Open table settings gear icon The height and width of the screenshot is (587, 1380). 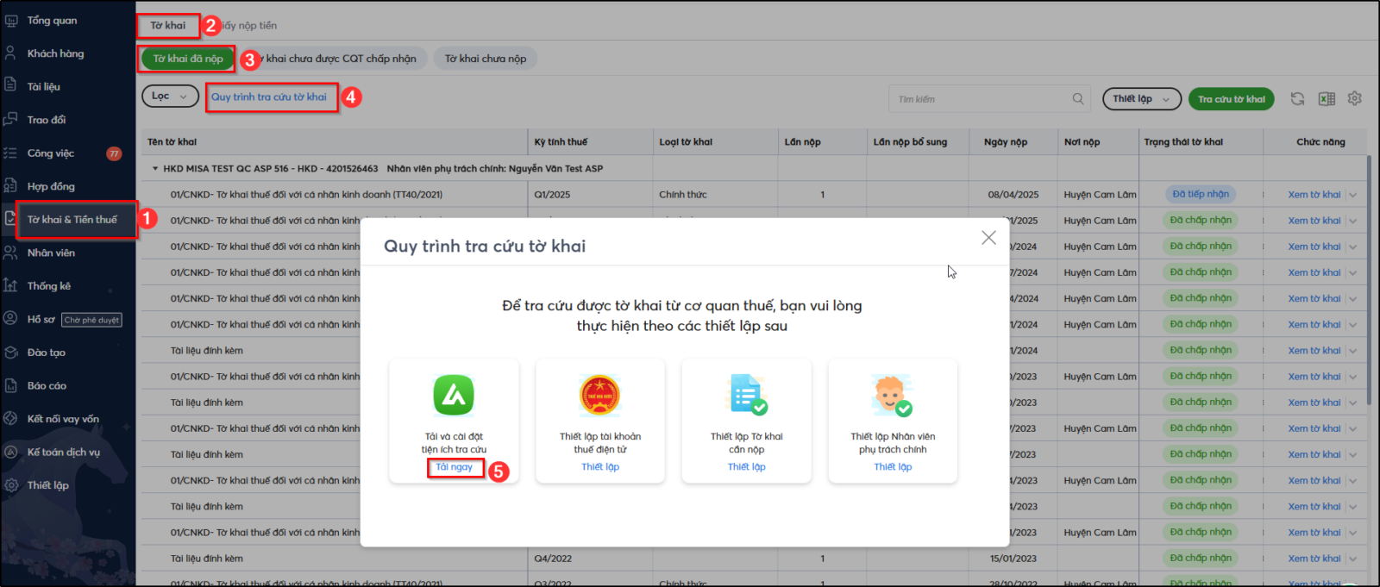(1355, 99)
